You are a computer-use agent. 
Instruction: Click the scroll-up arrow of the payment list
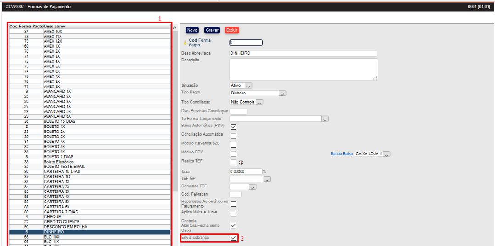pyautogui.click(x=174, y=28)
